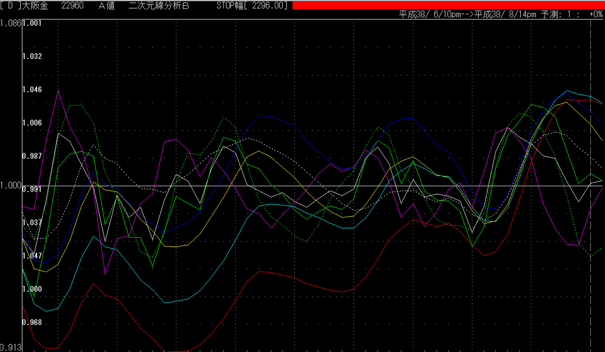Click the 1.086 upper axis limit
This screenshot has height=352, width=605.
point(11,23)
